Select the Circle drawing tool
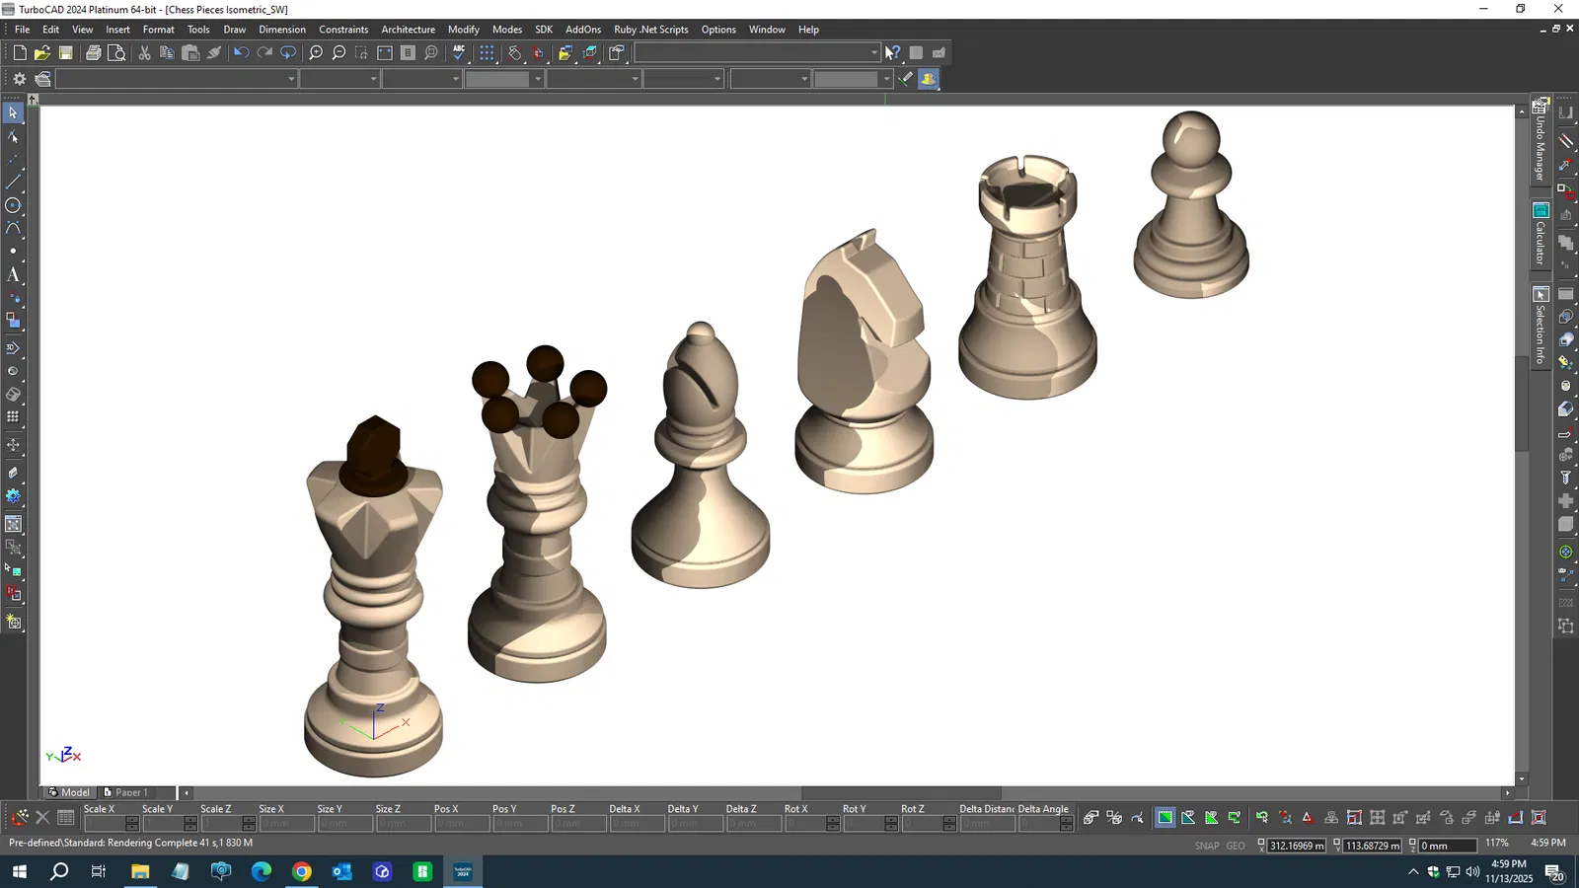Image resolution: width=1579 pixels, height=888 pixels. pos(13,205)
